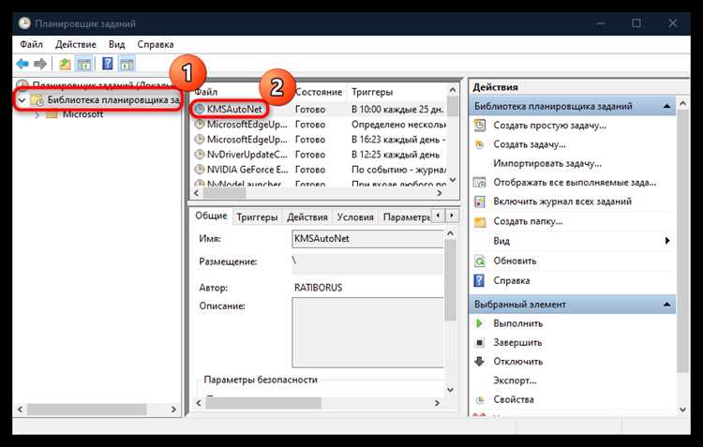Click the icon beside Свойства
This screenshot has width=703, height=447.
pyautogui.click(x=480, y=400)
